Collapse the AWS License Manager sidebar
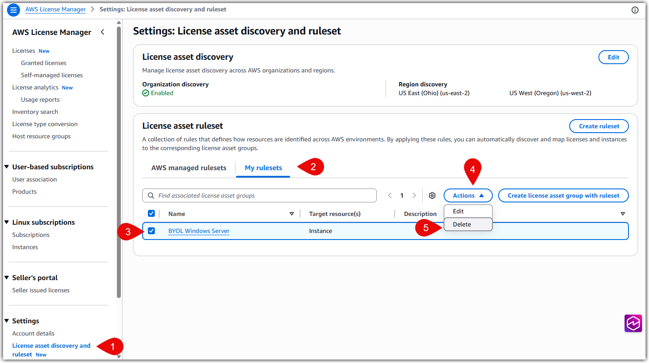This screenshot has width=649, height=363. pyautogui.click(x=102, y=32)
